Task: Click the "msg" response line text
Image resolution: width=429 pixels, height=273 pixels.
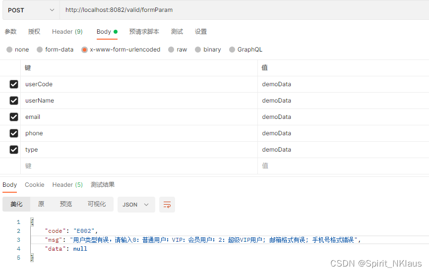Action: (203, 240)
